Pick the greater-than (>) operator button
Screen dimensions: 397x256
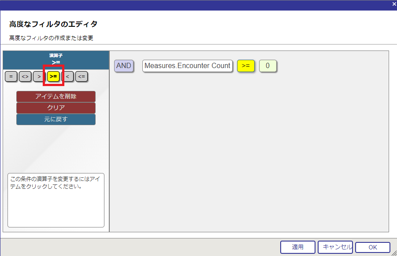pyautogui.click(x=39, y=76)
